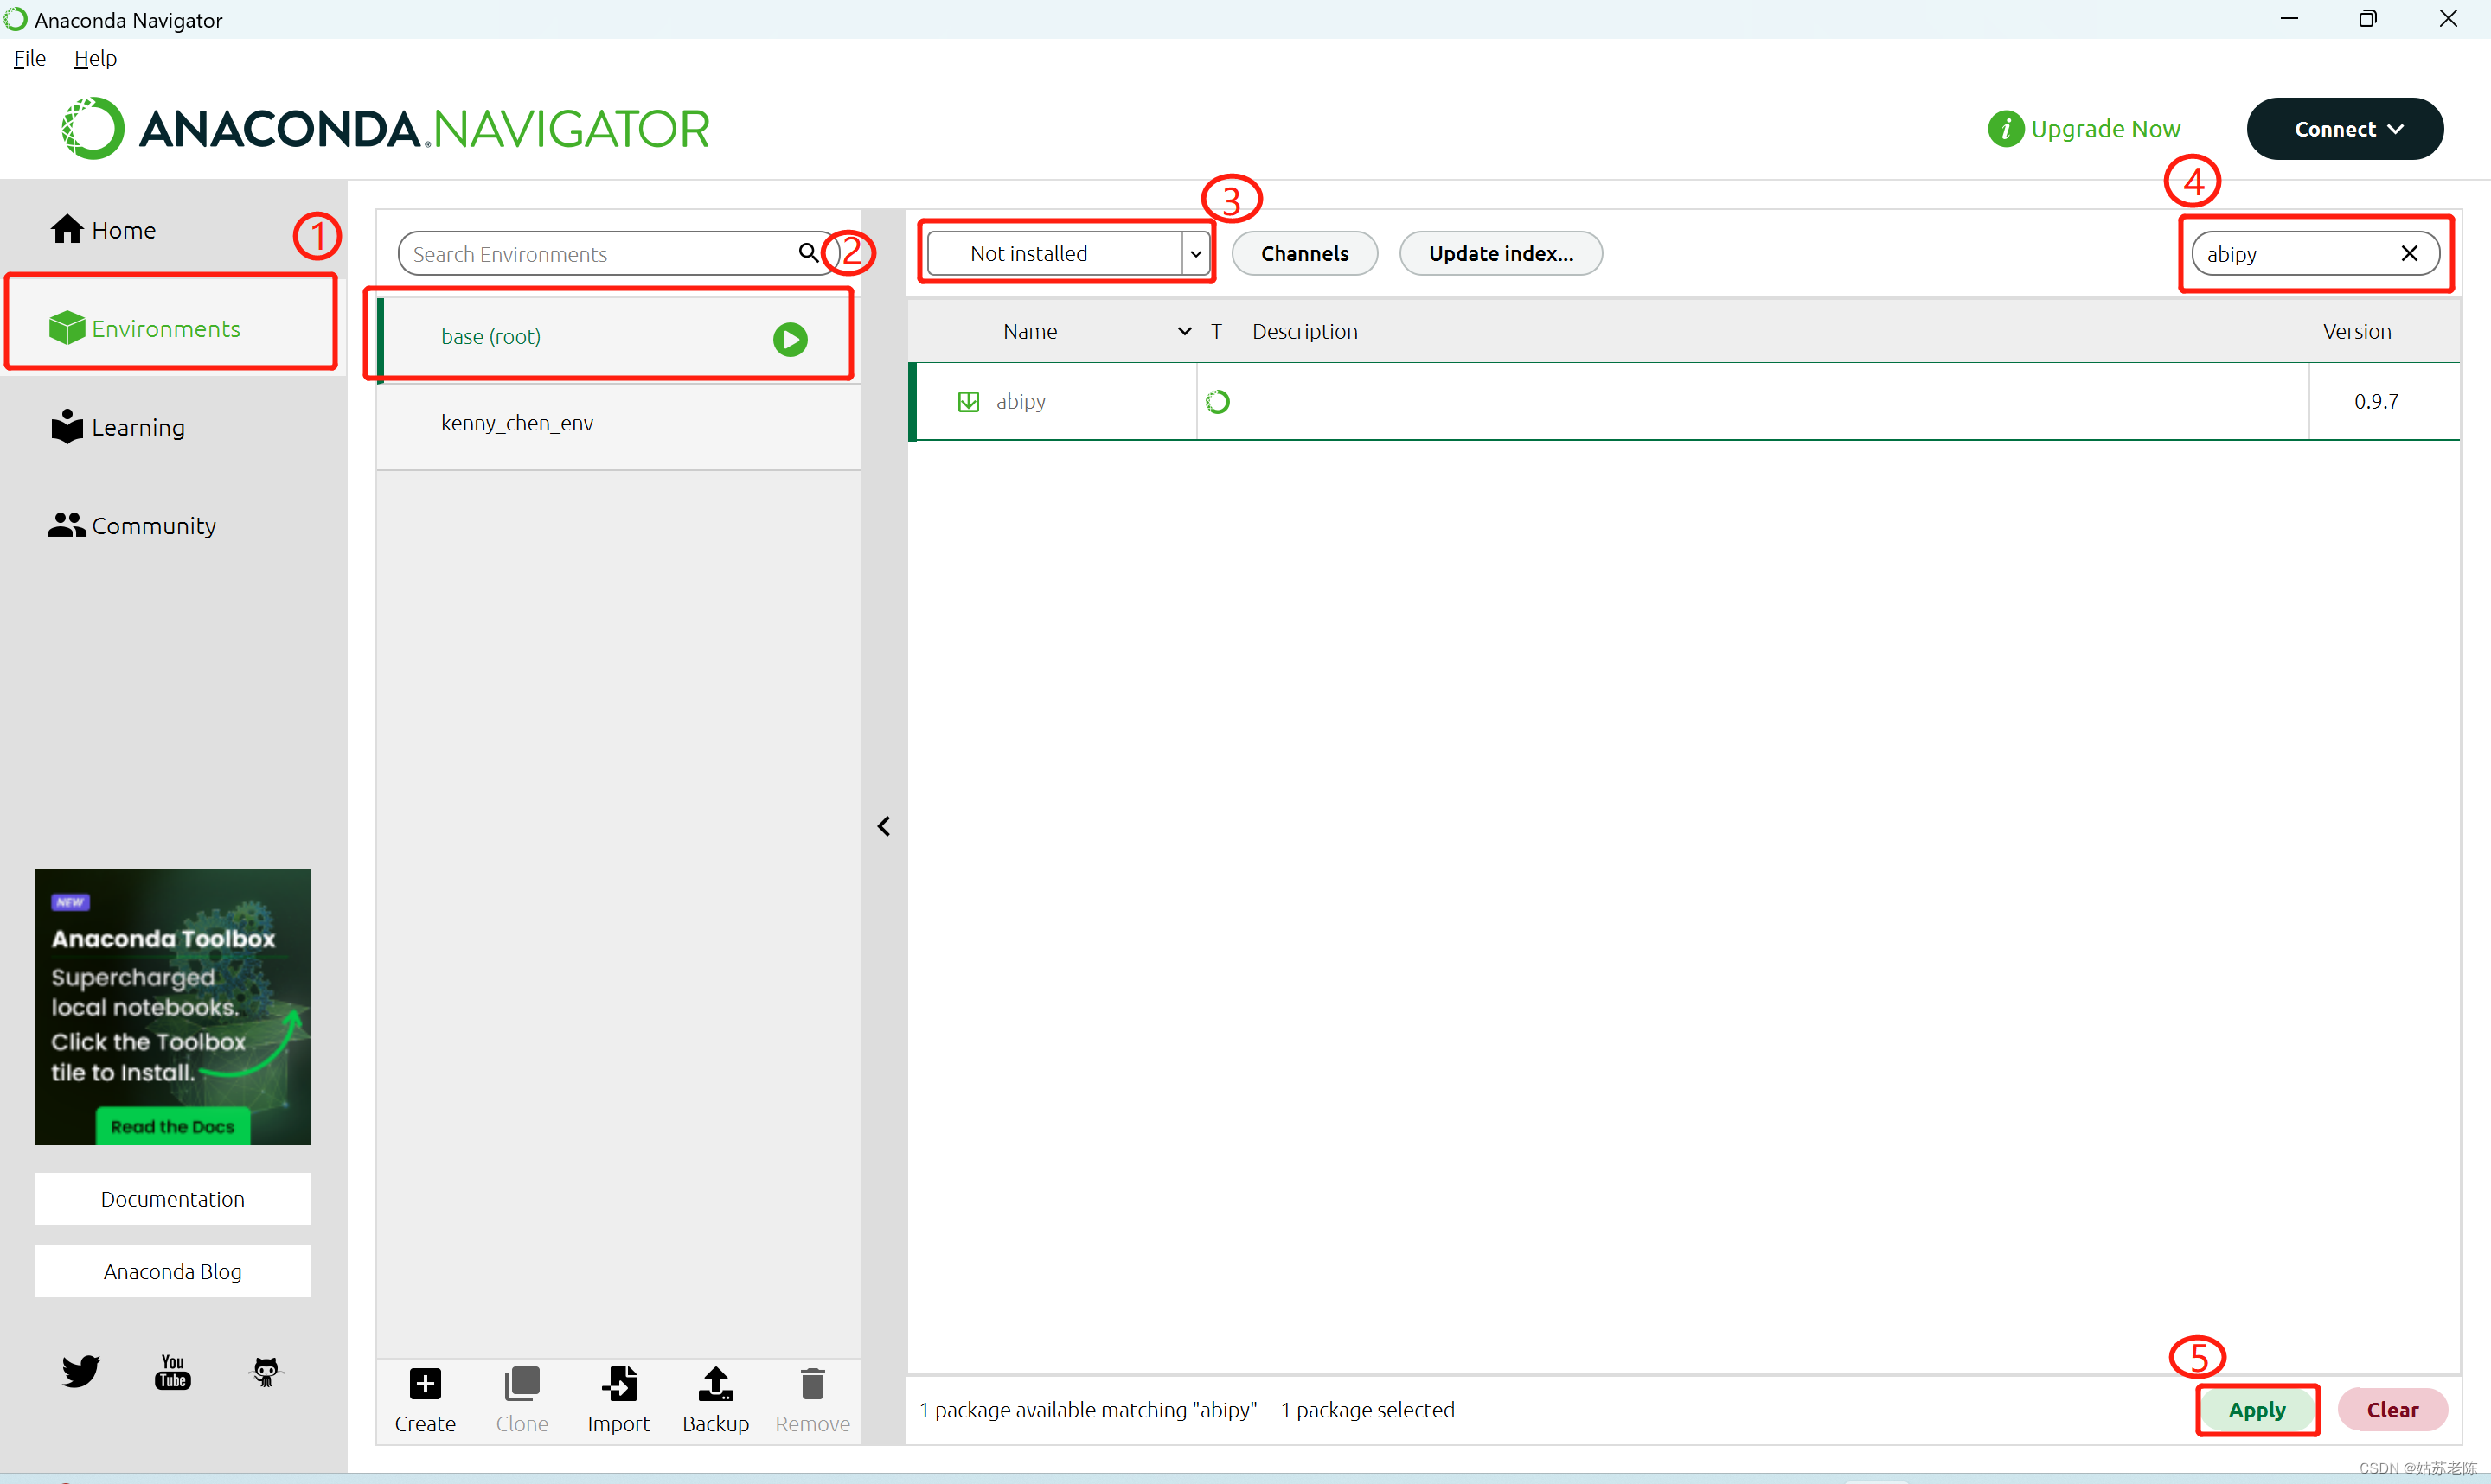The height and width of the screenshot is (1484, 2491).
Task: Clear the abipy search text with X
Action: coord(2409,254)
